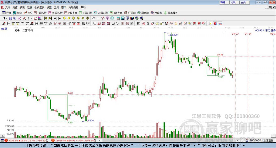Open 赢家服务 service page
This screenshot has width=276, height=148.
[x=171, y=13]
